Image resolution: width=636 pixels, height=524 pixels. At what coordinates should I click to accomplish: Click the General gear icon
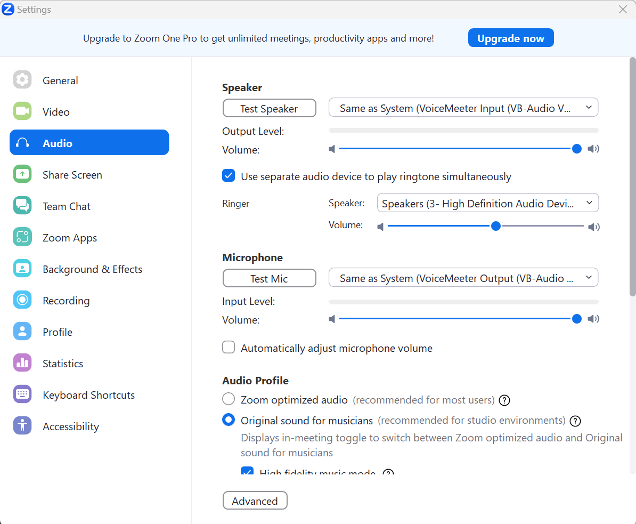(22, 79)
